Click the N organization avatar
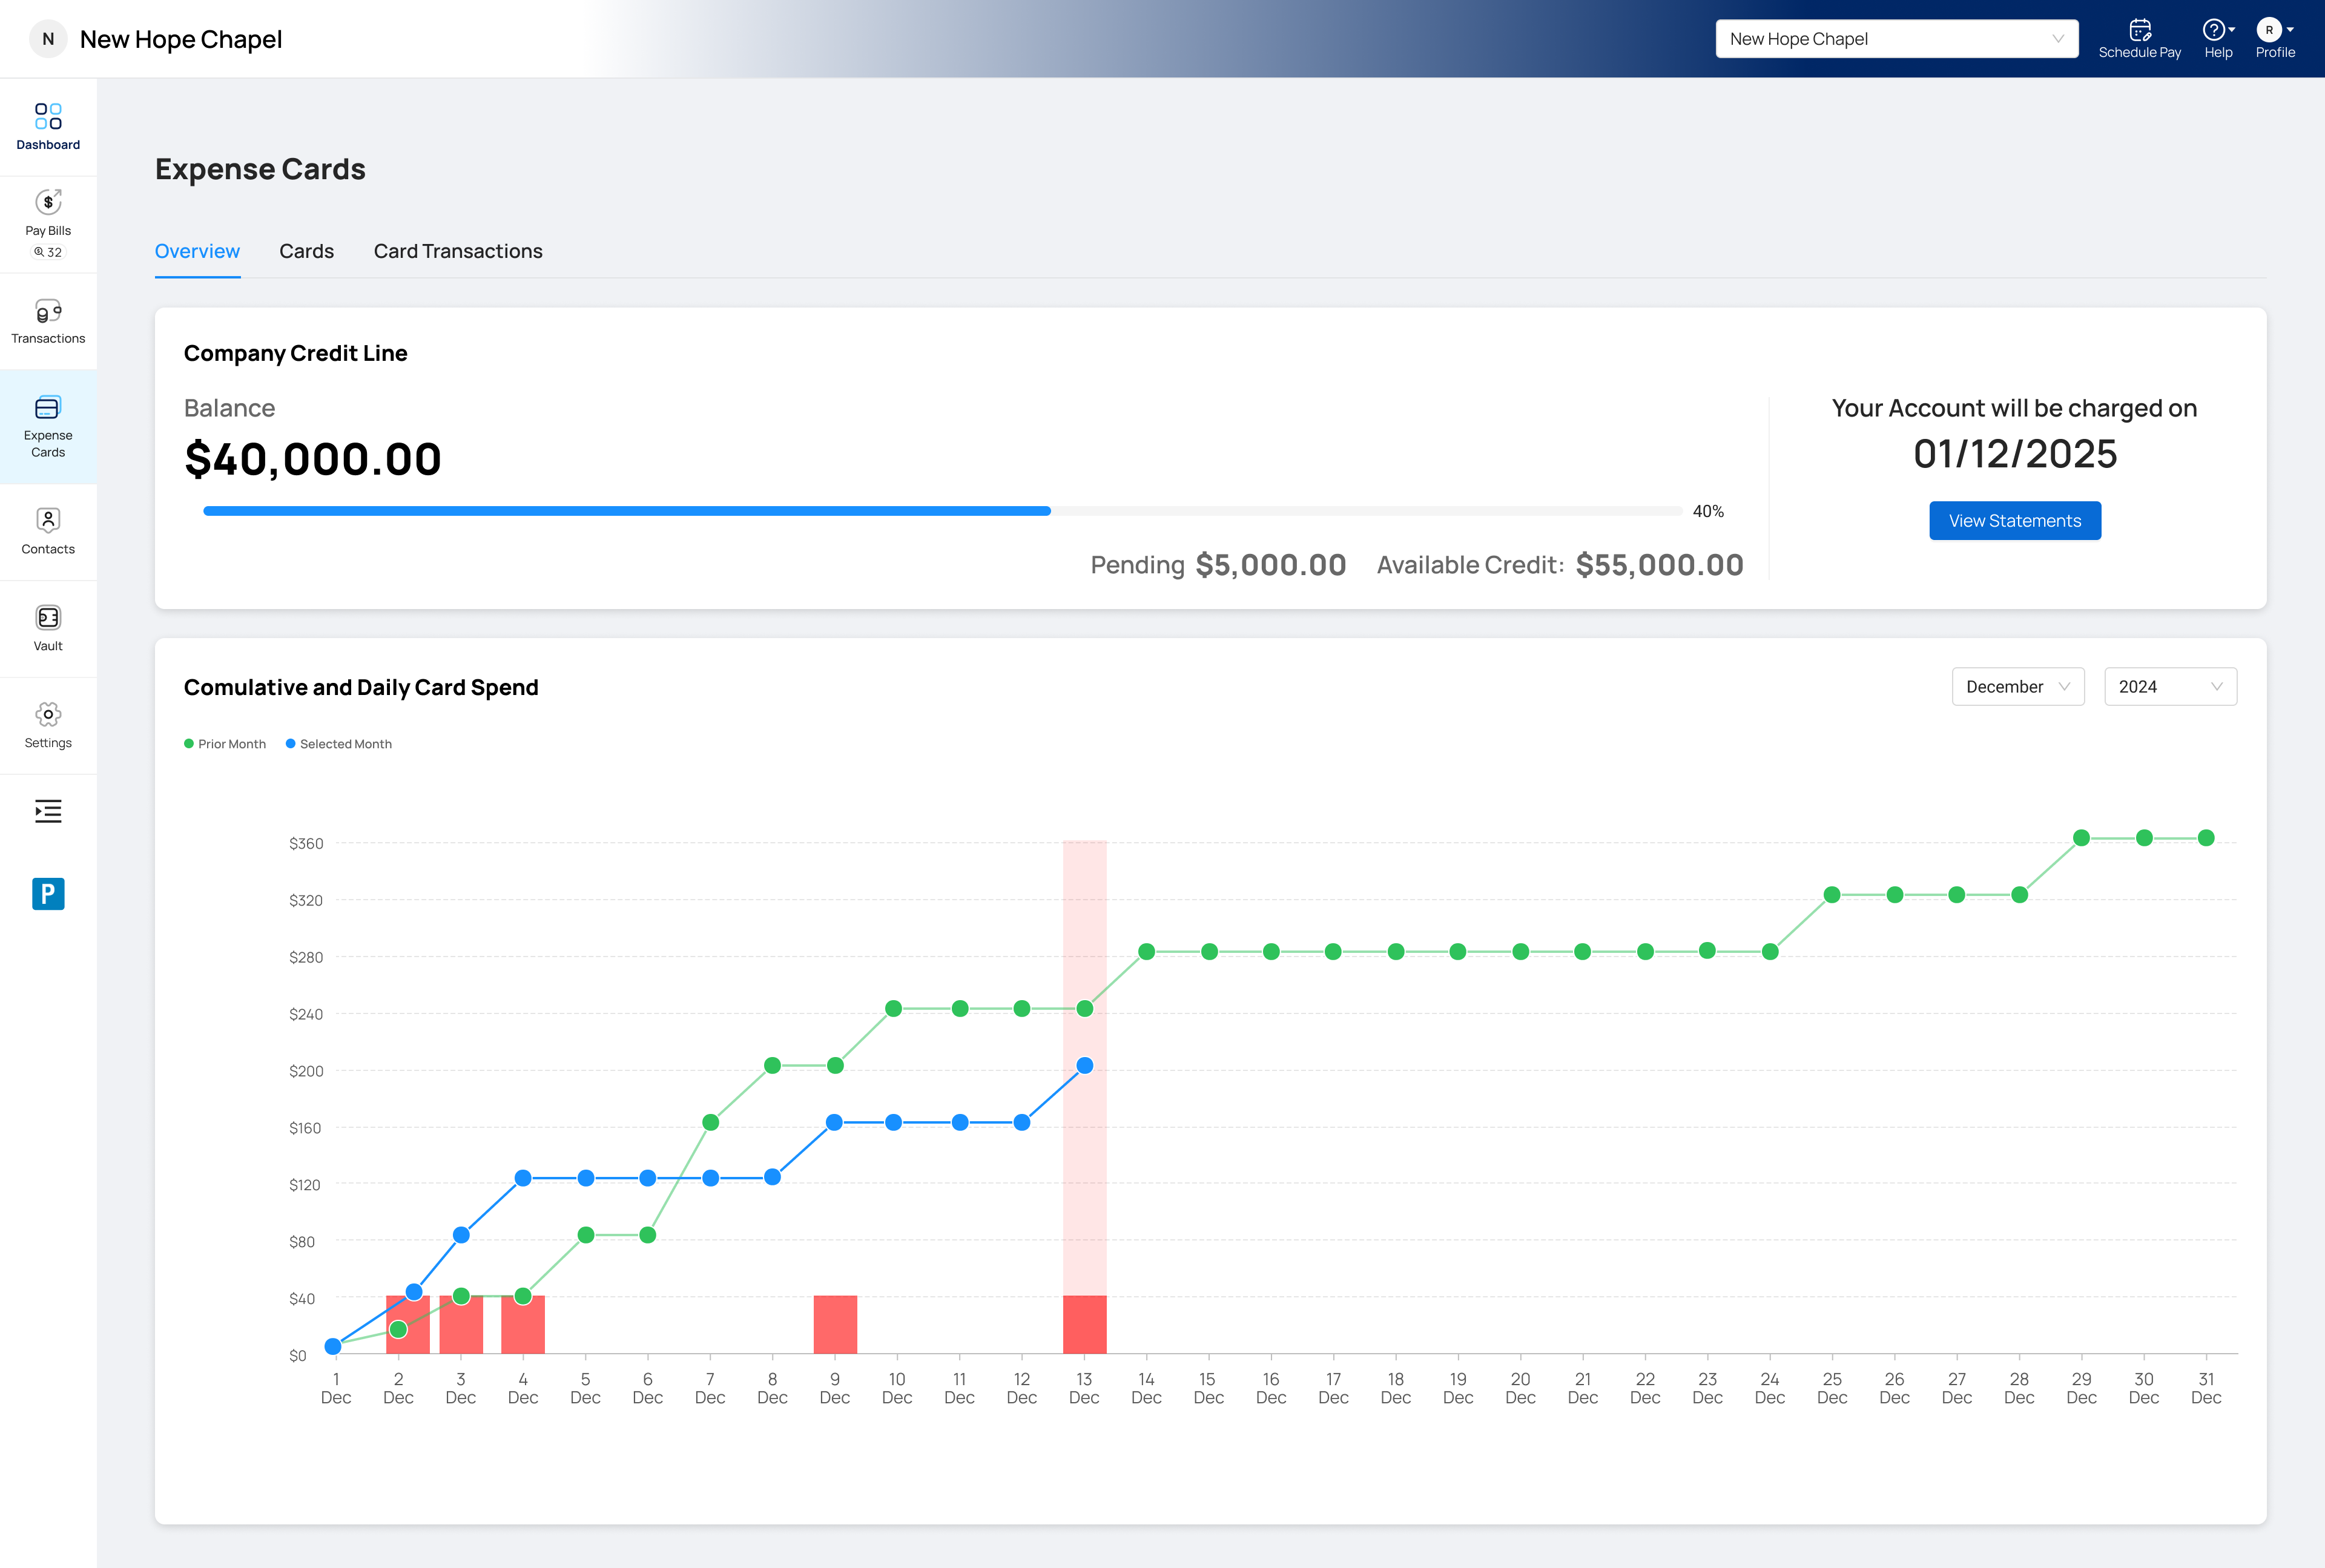Viewport: 2325px width, 1568px height. coord(48,39)
